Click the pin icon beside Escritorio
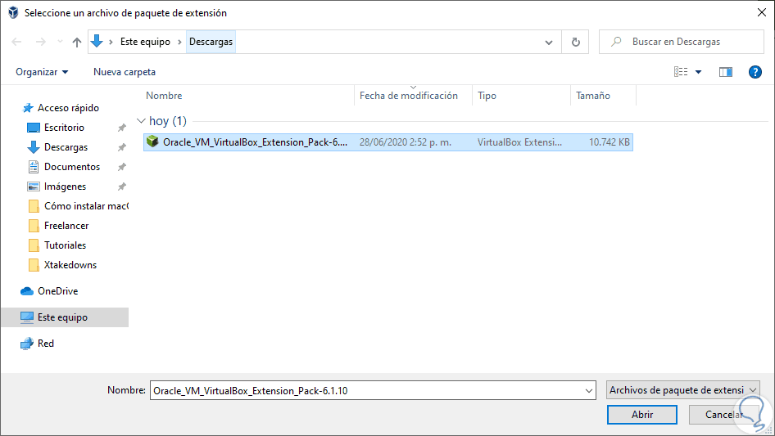Viewport: 775px width, 436px height. (x=121, y=128)
